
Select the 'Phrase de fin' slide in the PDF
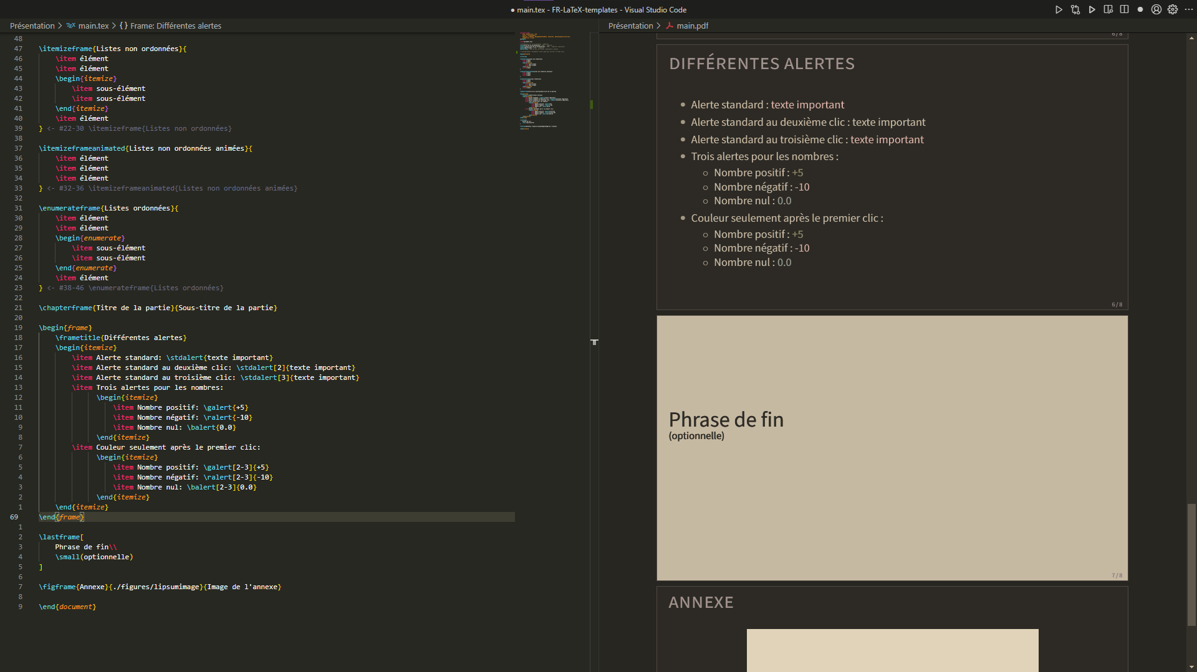[892, 448]
